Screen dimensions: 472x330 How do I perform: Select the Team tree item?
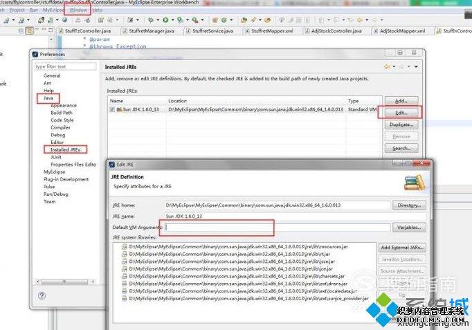(49, 202)
